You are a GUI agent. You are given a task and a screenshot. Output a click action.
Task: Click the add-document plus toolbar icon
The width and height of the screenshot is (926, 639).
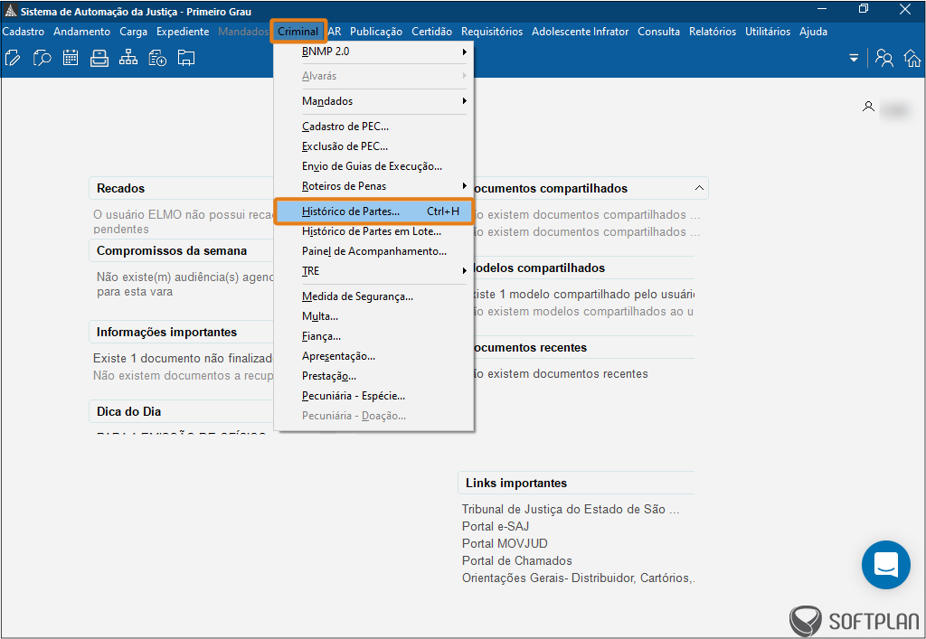(x=157, y=58)
